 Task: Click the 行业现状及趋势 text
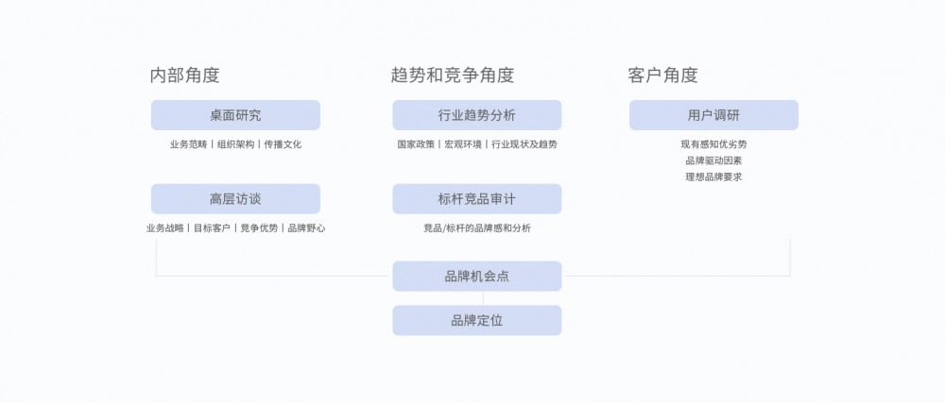(x=524, y=144)
